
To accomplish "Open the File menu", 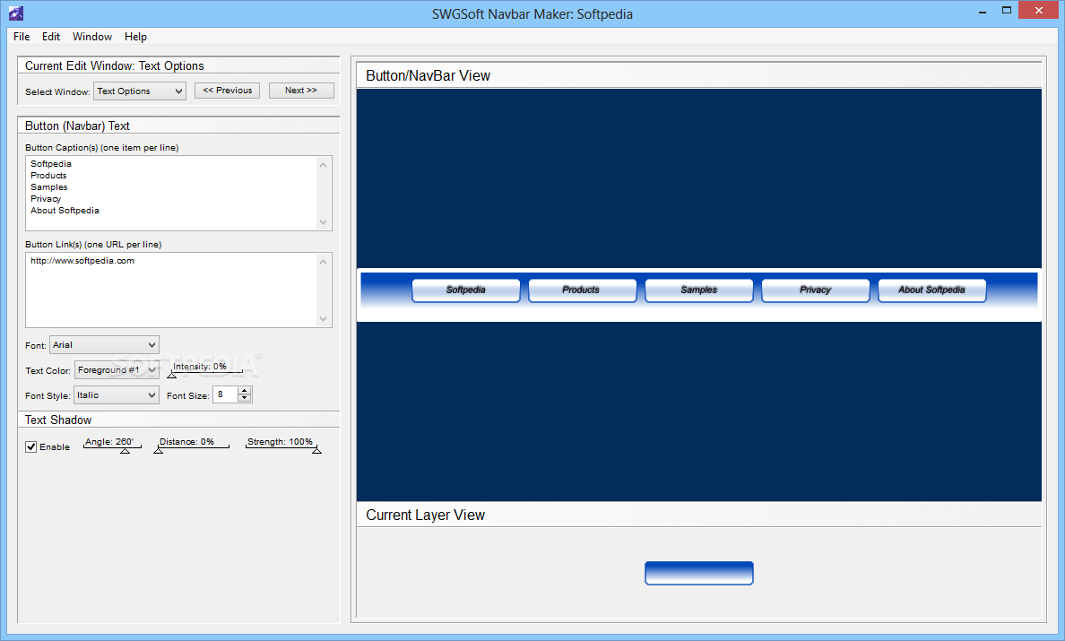I will click(x=22, y=37).
